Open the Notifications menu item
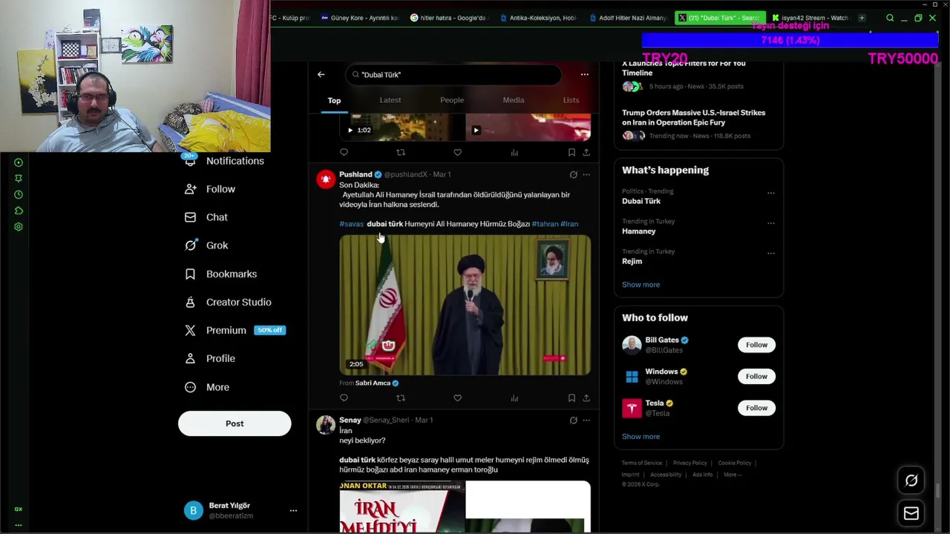Viewport: 950px width, 534px height. pyautogui.click(x=224, y=161)
